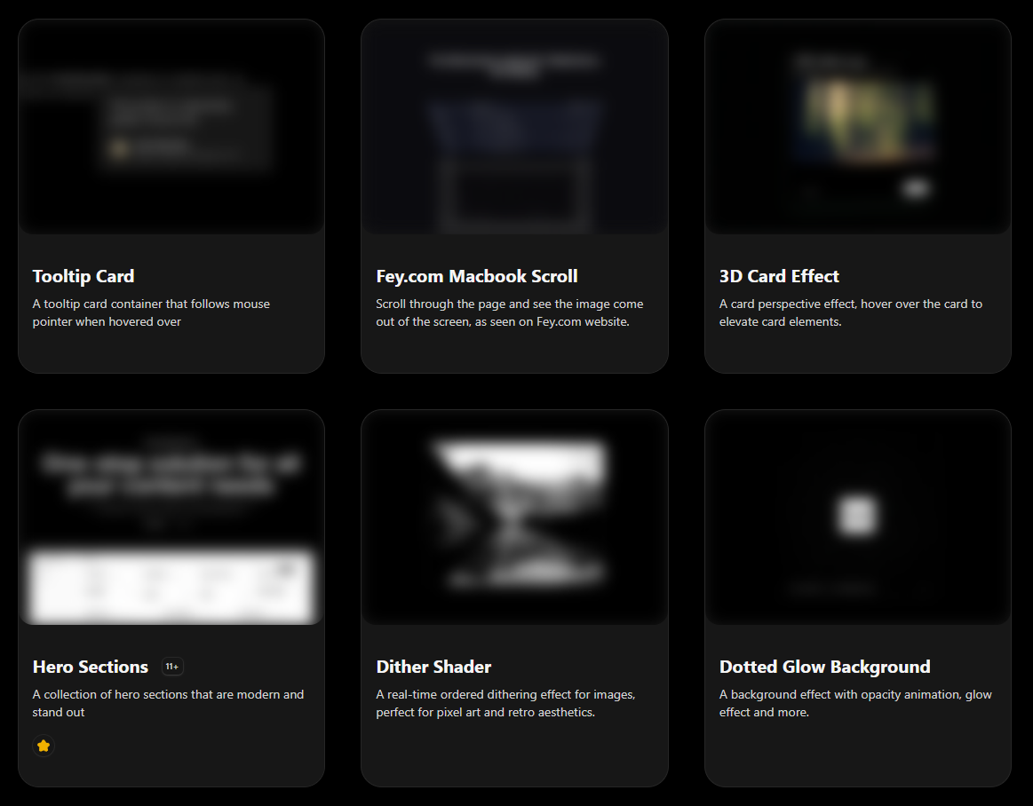Click the hero sections collection description

tap(168, 703)
